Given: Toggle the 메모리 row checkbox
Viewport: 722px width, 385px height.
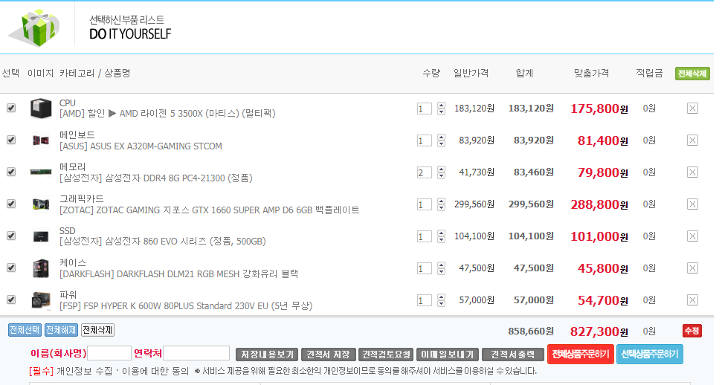Looking at the screenshot, I should click(x=11, y=172).
